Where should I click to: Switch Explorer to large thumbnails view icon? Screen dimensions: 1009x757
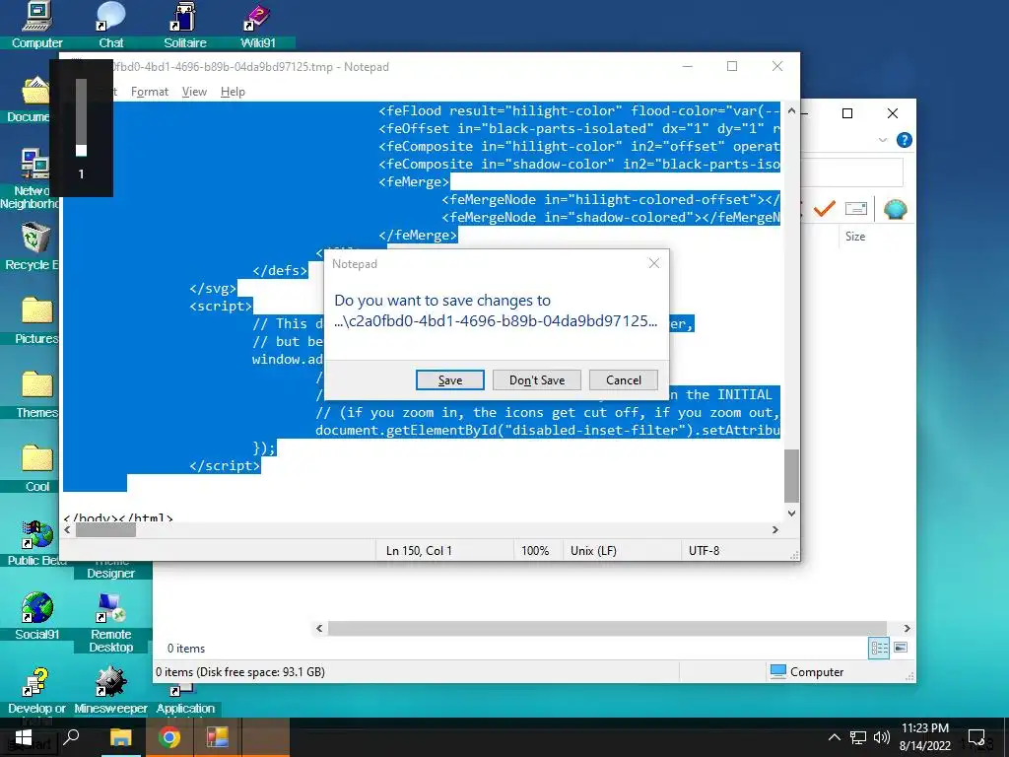(x=901, y=648)
